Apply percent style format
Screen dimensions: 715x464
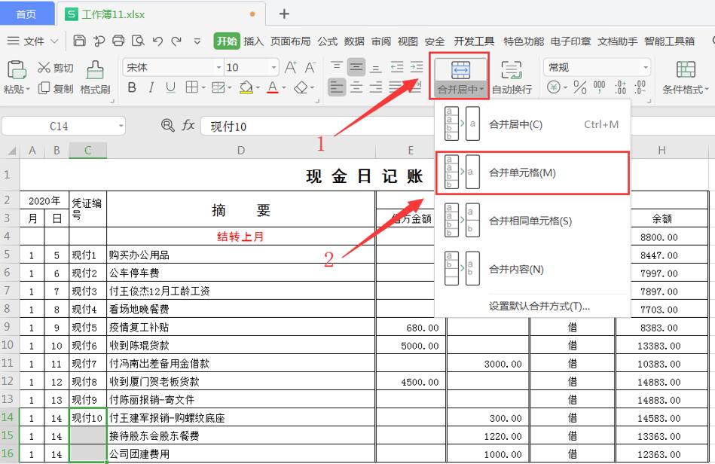tap(580, 87)
